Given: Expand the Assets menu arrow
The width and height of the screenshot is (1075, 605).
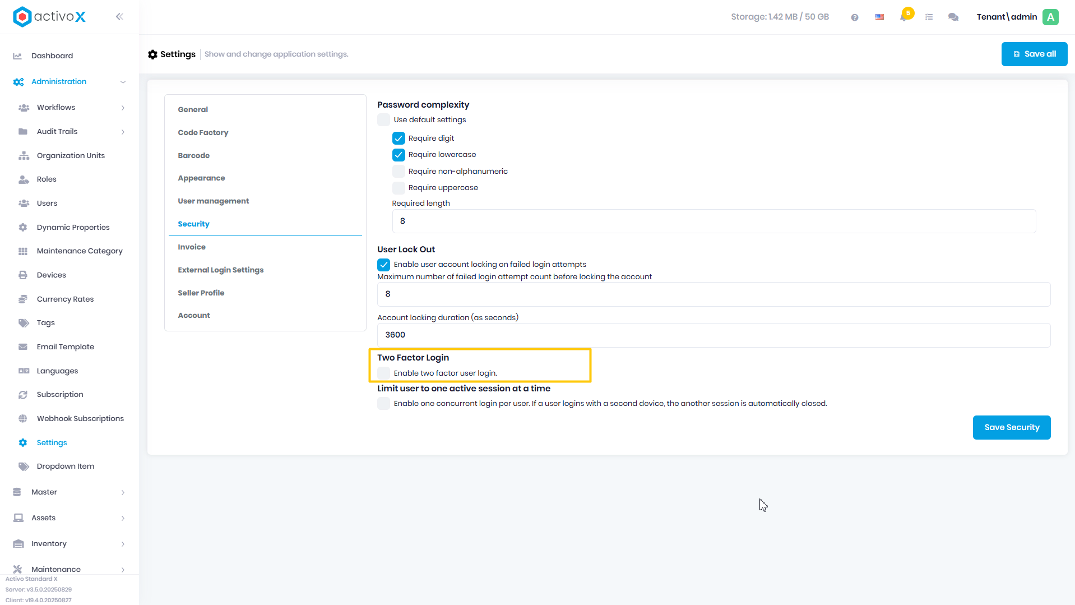Looking at the screenshot, I should pyautogui.click(x=123, y=518).
